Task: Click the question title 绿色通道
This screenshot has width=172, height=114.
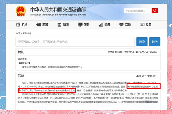Action: pos(22,59)
